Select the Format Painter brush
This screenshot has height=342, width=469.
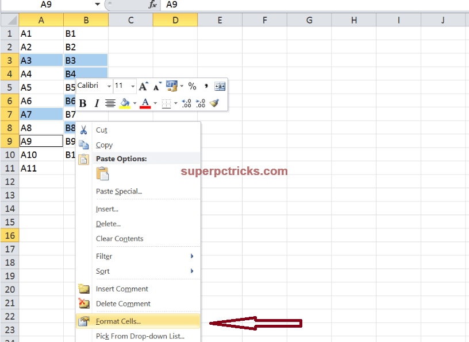point(214,103)
